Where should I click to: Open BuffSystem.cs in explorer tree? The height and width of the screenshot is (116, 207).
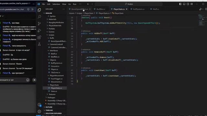click(57, 63)
